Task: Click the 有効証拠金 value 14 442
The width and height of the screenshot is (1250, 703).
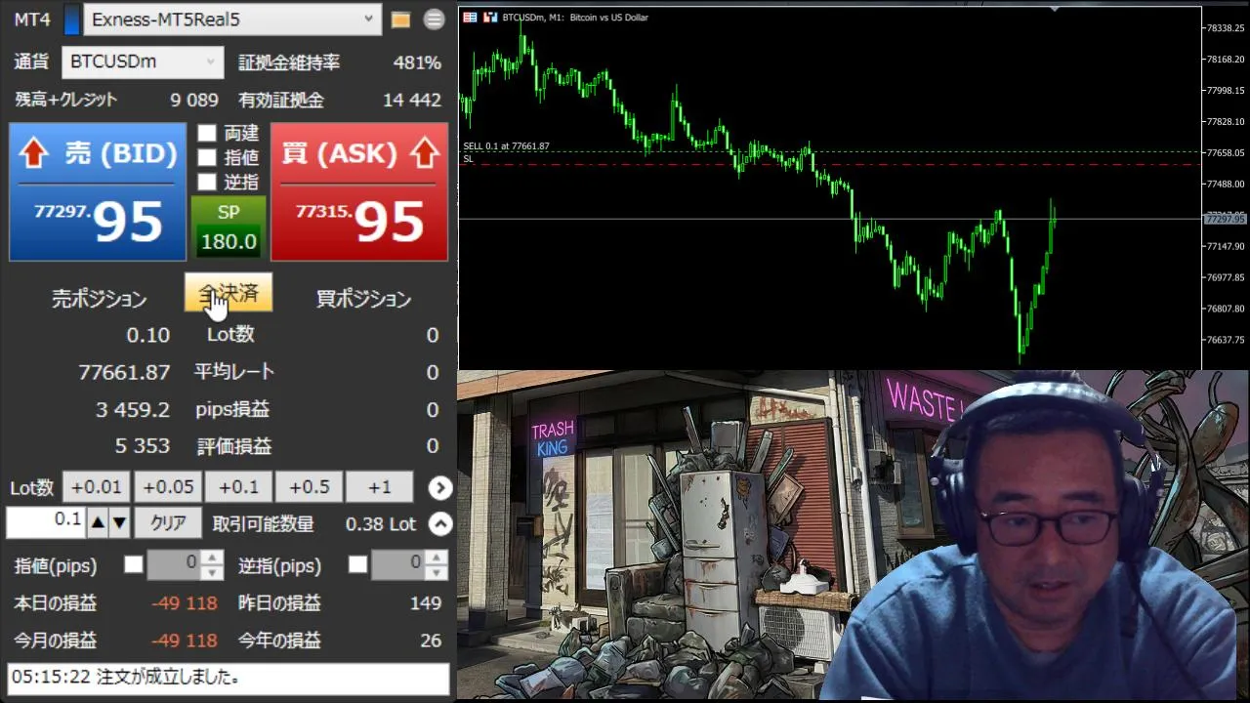Action: [412, 100]
